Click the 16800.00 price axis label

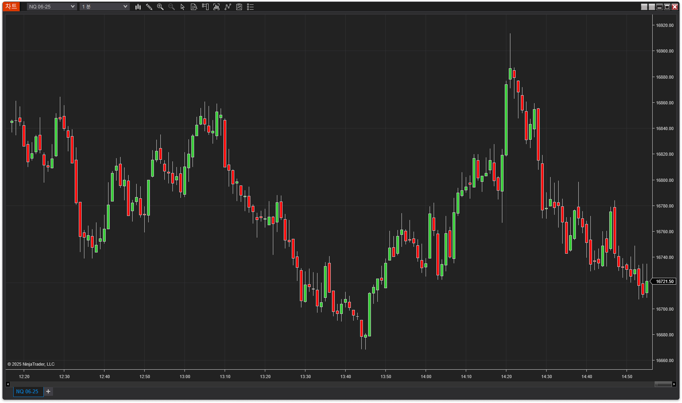[665, 180]
